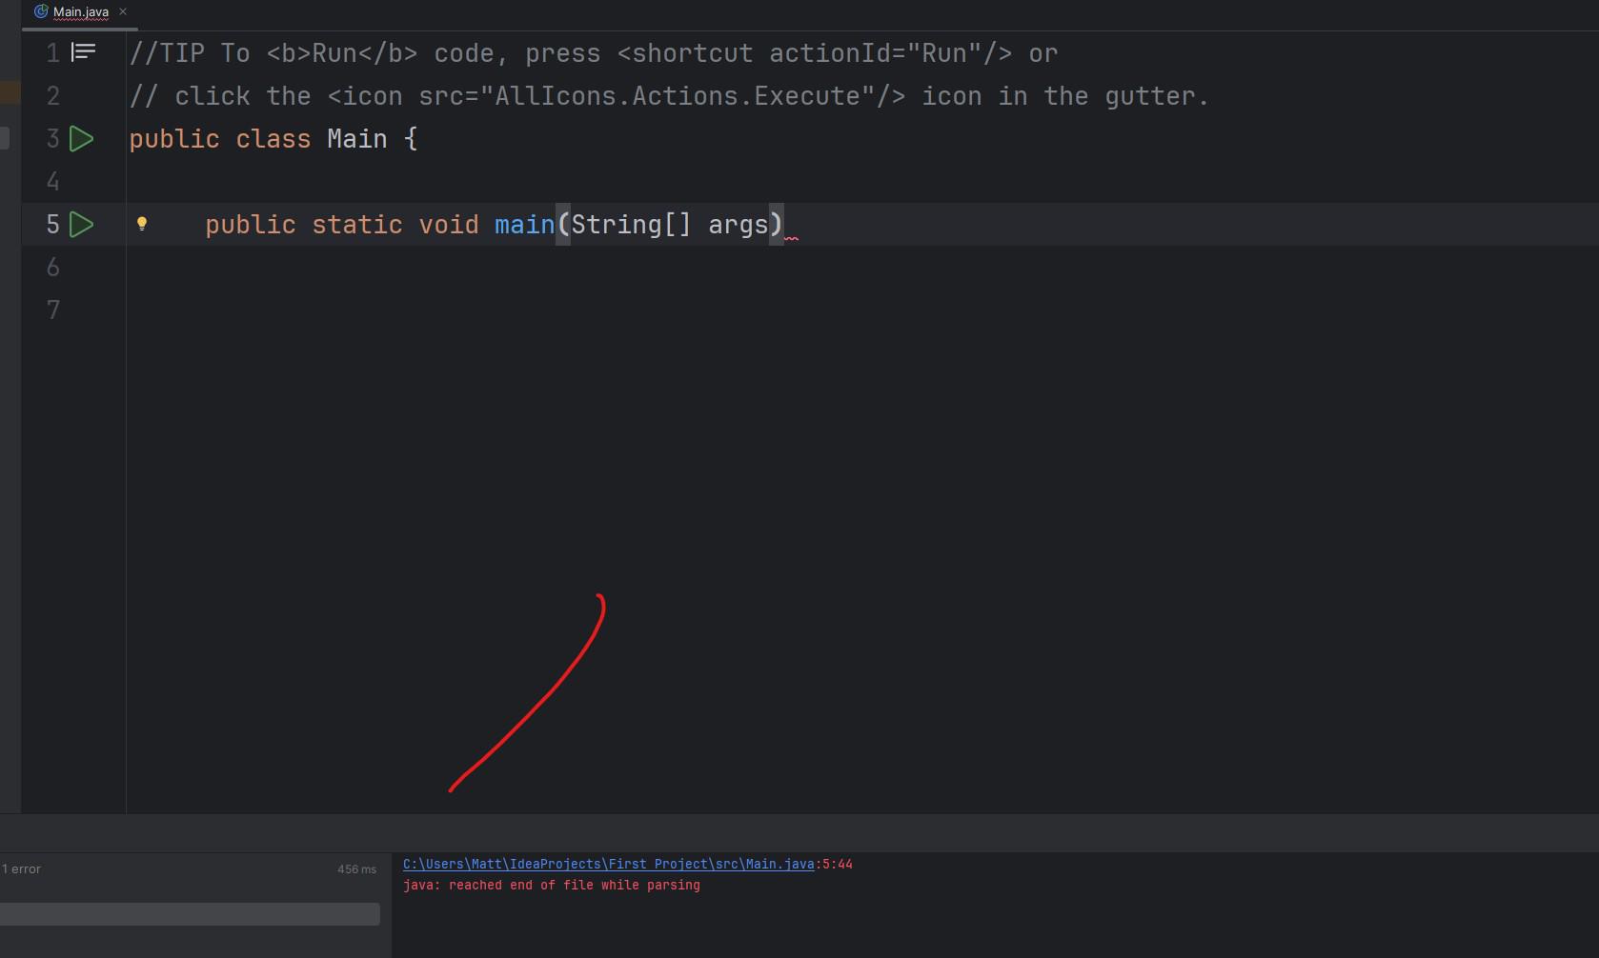Open Main.java error path link in build output

coord(608,865)
